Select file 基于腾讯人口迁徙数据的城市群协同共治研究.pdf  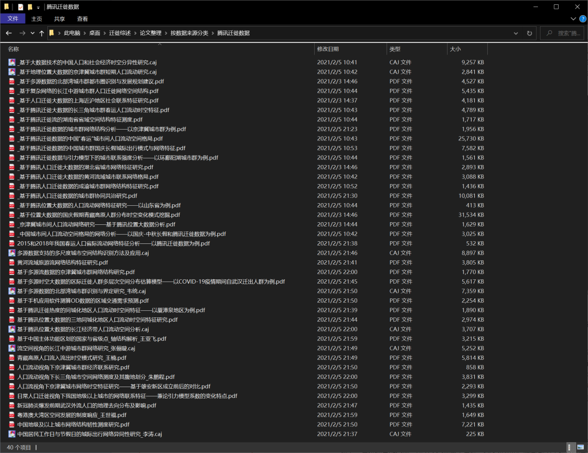pos(77,196)
